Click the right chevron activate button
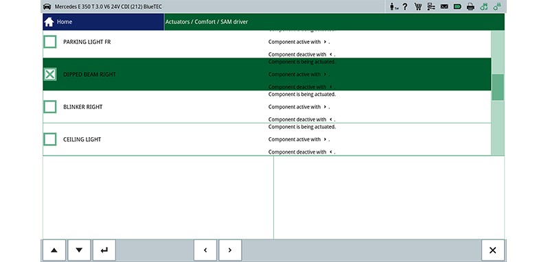 point(230,250)
